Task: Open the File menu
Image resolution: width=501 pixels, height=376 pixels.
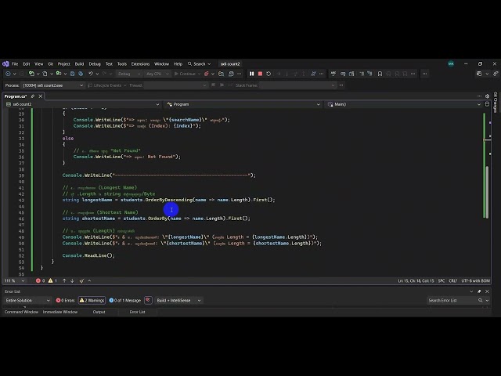Action: 15,64
